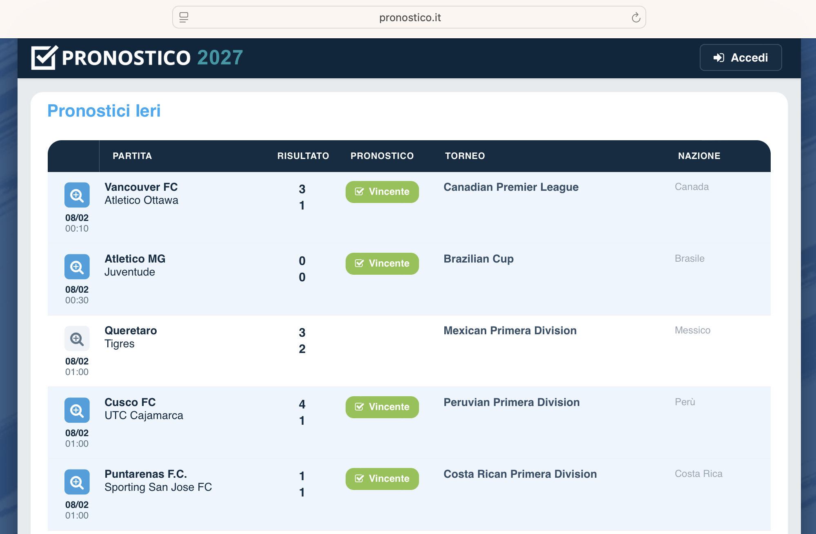This screenshot has height=534, width=816.
Task: Open the Mexican Primera Division link
Action: (510, 331)
